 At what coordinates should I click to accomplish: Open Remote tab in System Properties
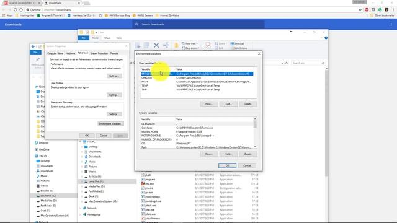(114, 53)
